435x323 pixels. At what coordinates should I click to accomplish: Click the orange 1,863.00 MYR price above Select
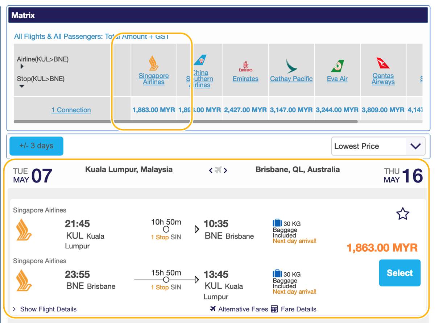tap(382, 248)
